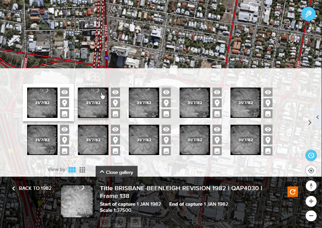
Task: Open image view for fourth top-row photo
Action: pyautogui.click(x=217, y=114)
